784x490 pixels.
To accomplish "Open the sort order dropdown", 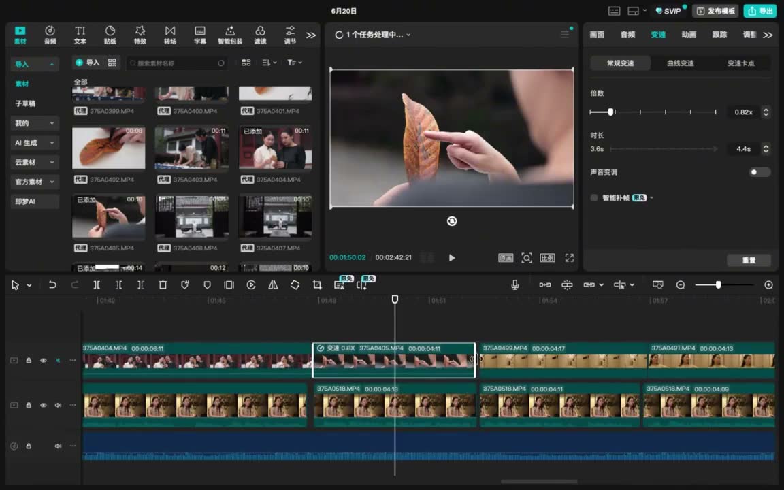I will pos(269,63).
